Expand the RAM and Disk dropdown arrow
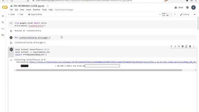This screenshot has width=199, height=112. [x=175, y=15]
